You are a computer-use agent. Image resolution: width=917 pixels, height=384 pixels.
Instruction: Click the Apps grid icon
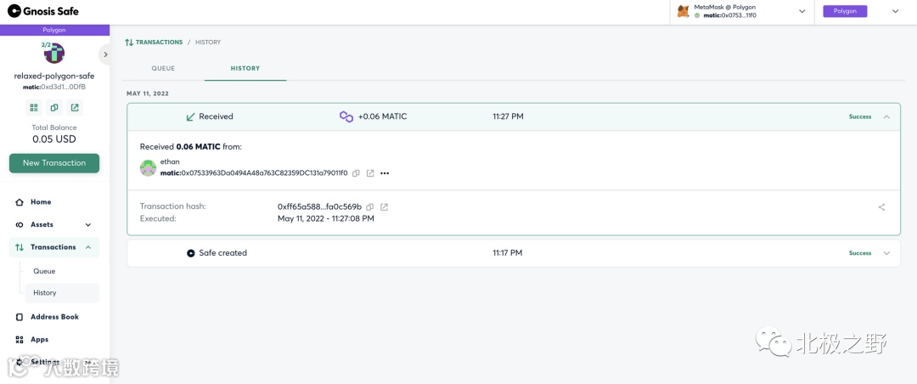click(20, 340)
